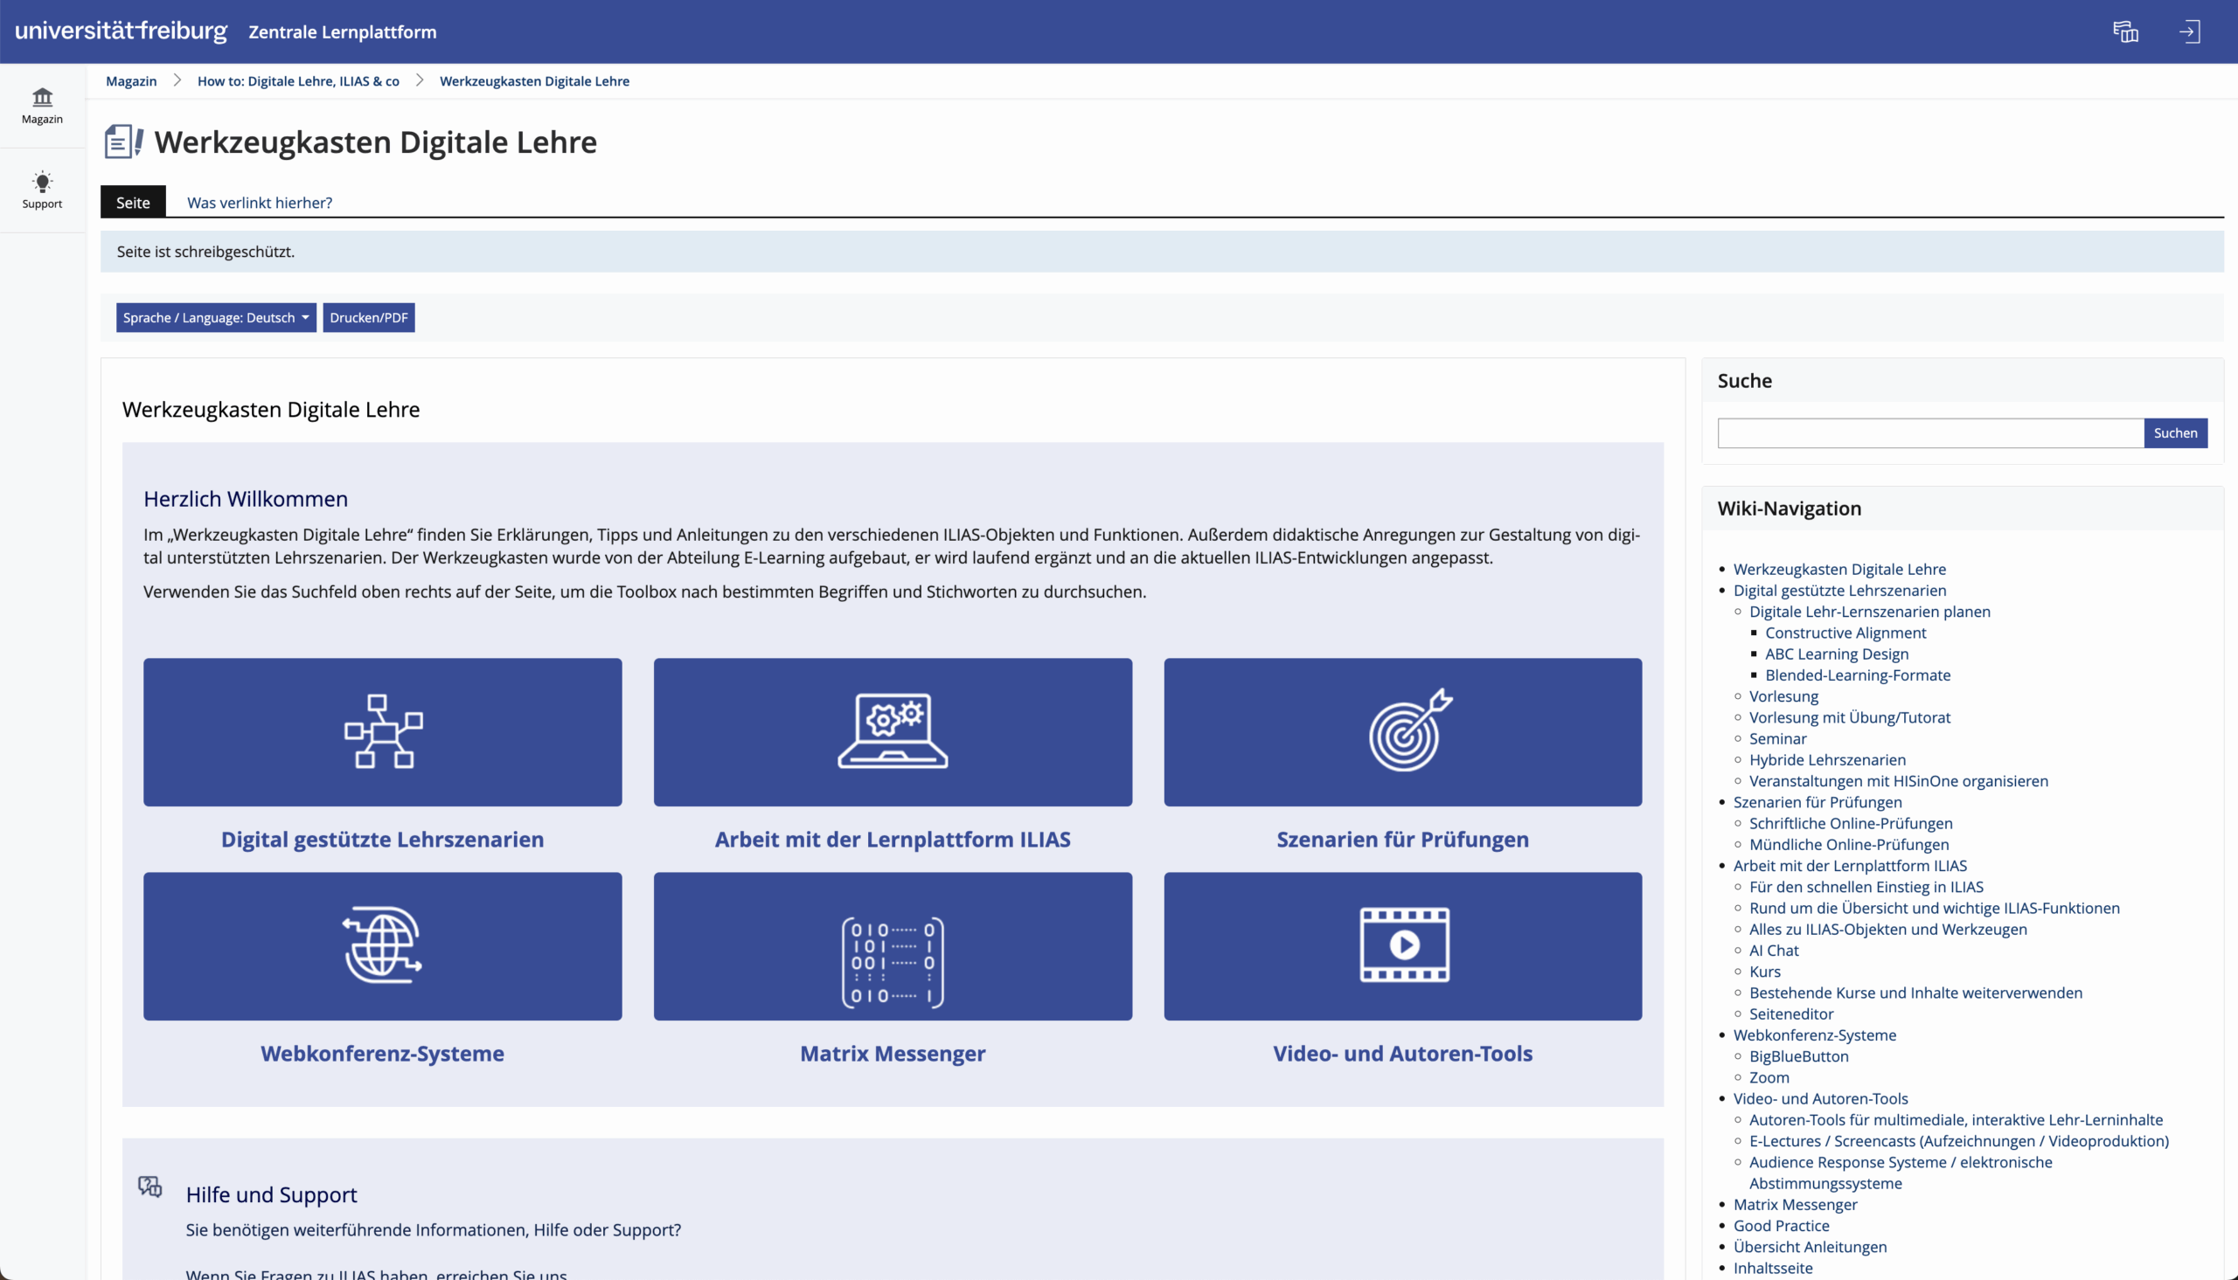Click the login arrow icon in header
The width and height of the screenshot is (2238, 1280).
click(x=2190, y=31)
